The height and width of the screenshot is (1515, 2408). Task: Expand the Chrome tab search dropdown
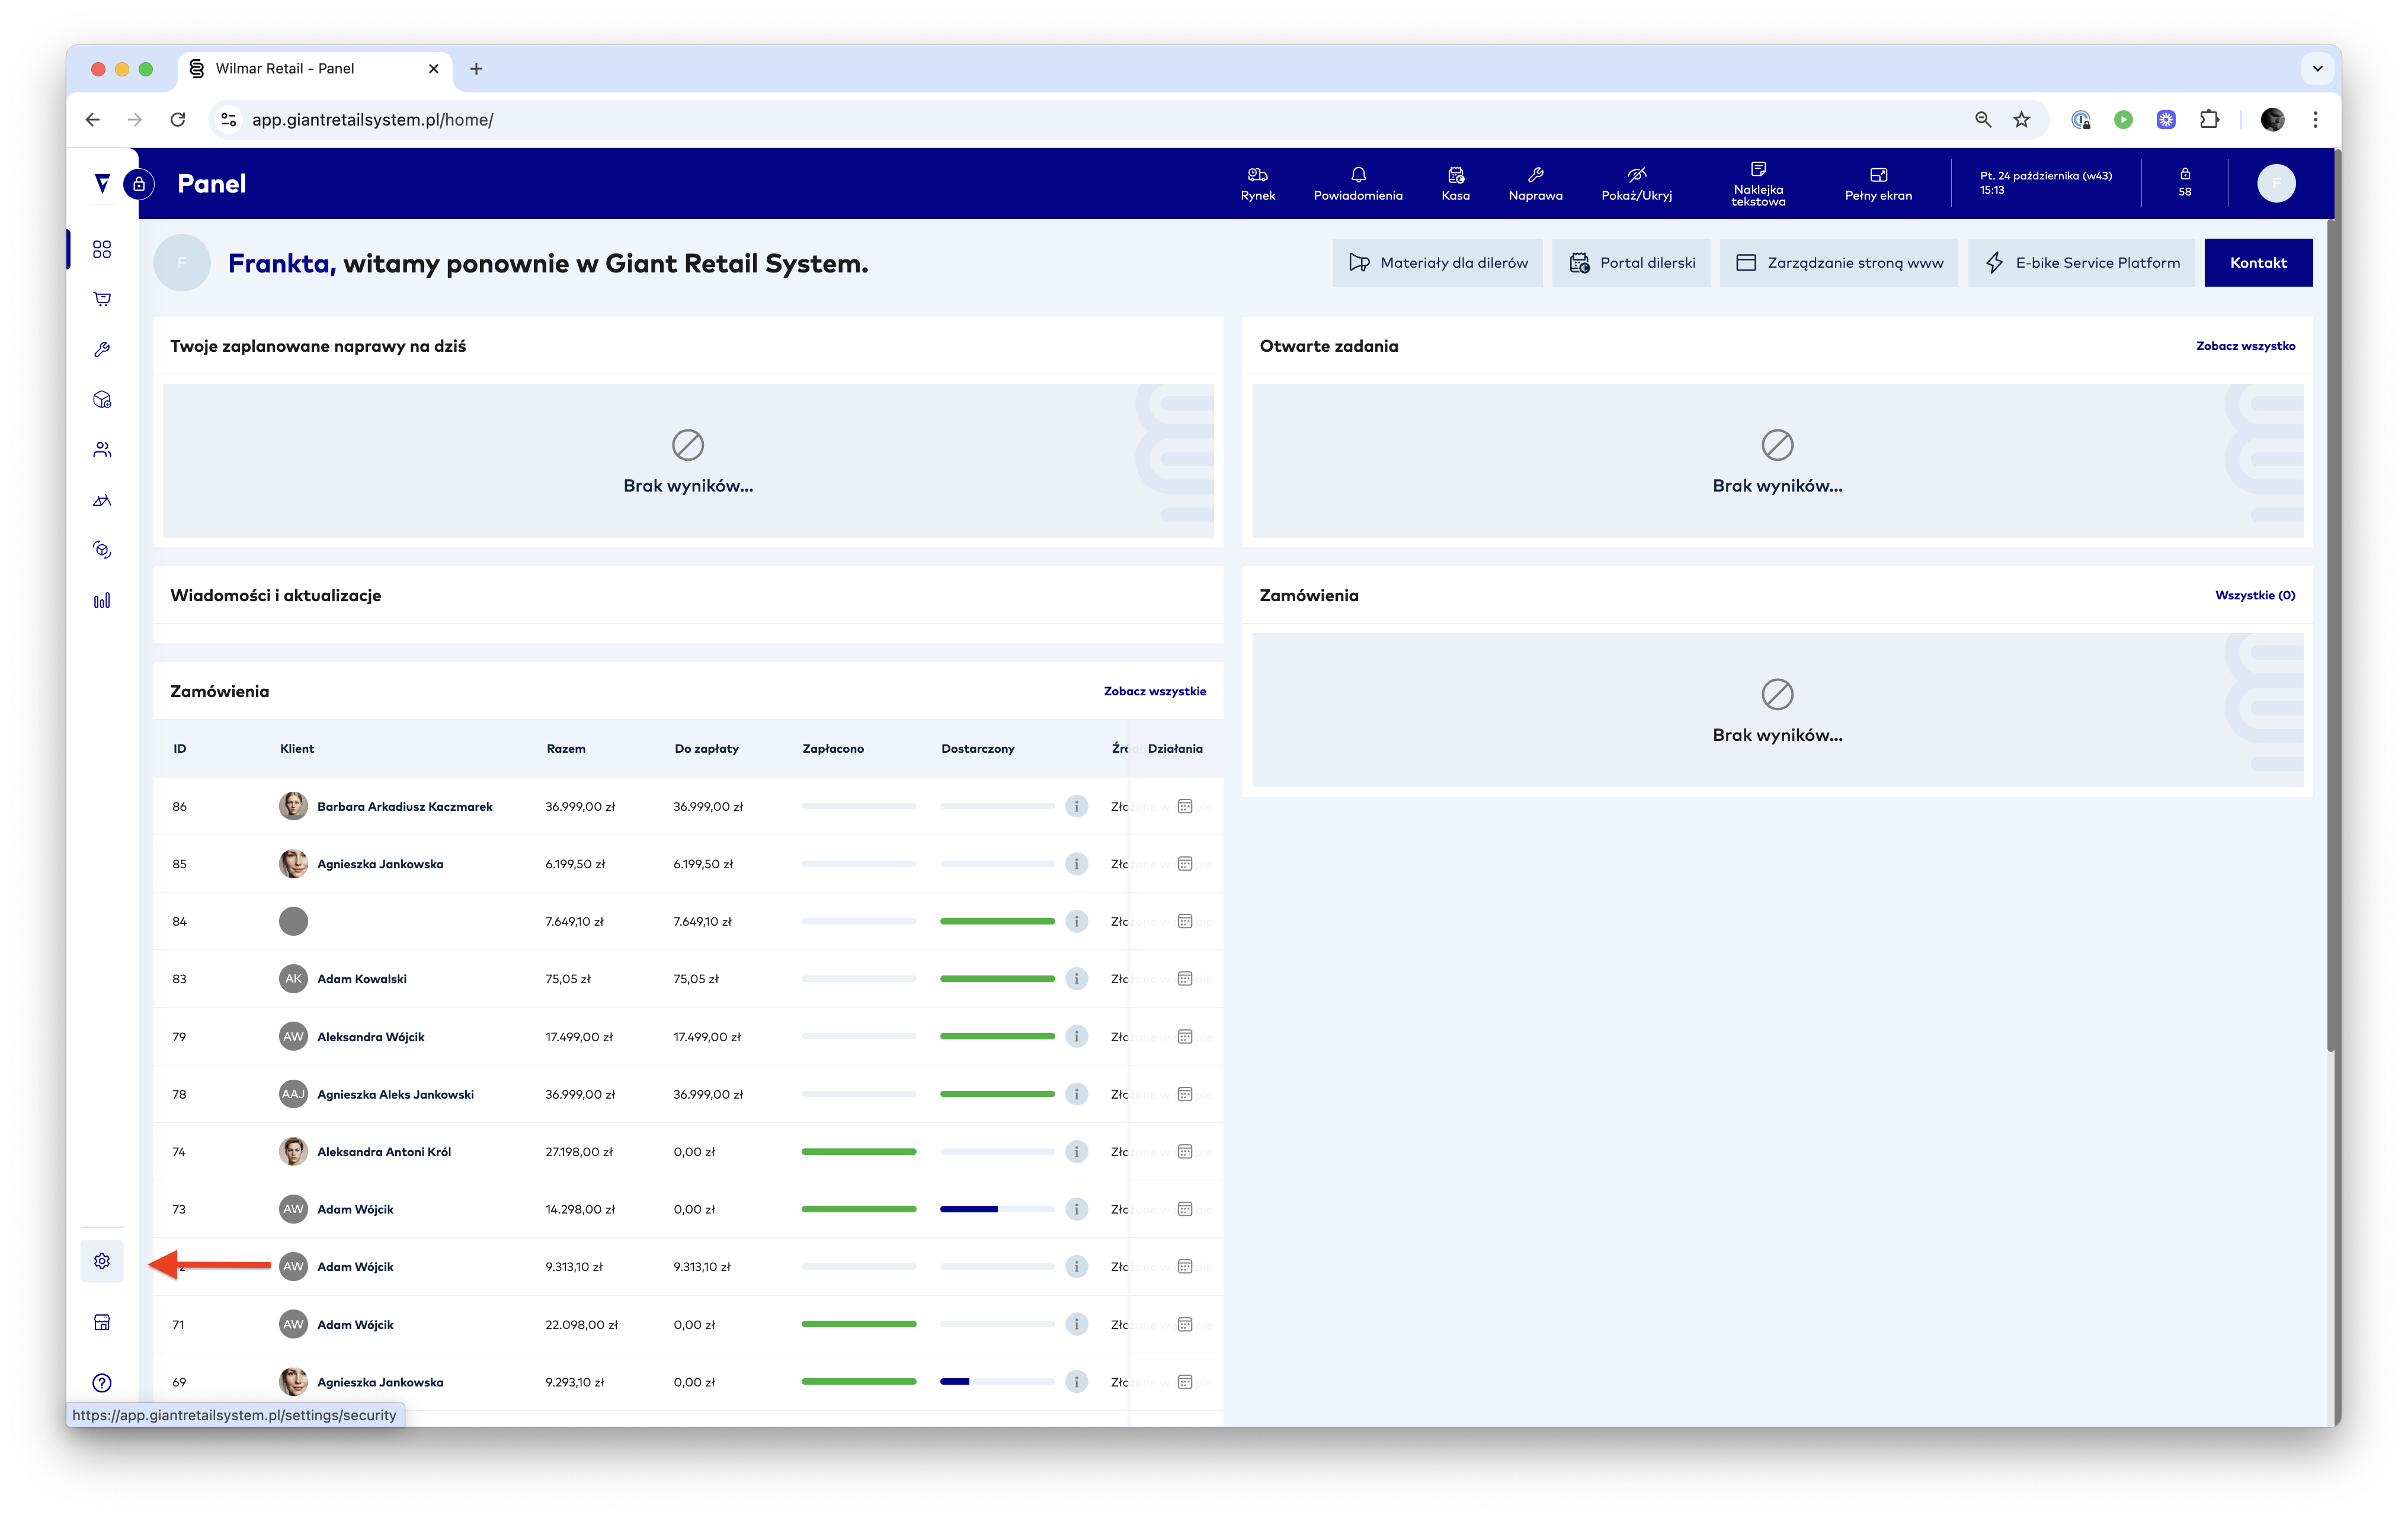tap(2317, 69)
